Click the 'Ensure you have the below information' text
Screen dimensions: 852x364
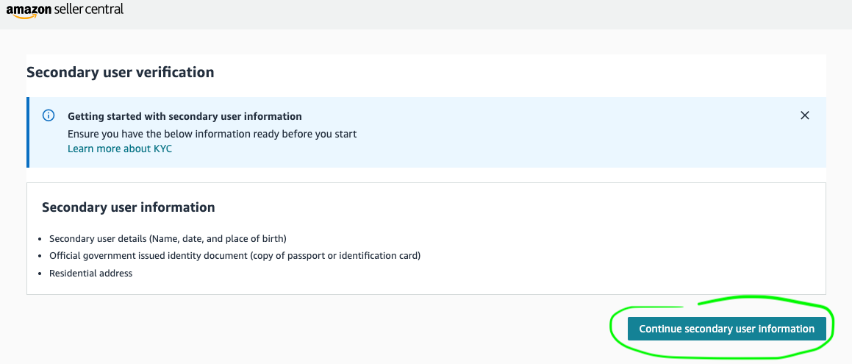tap(212, 134)
